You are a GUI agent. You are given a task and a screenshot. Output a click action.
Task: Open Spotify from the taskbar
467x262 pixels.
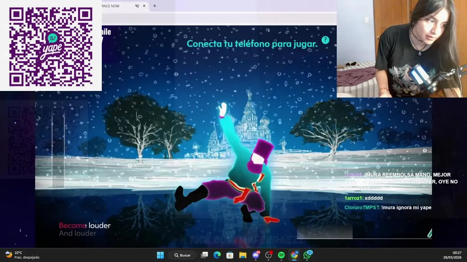click(281, 255)
